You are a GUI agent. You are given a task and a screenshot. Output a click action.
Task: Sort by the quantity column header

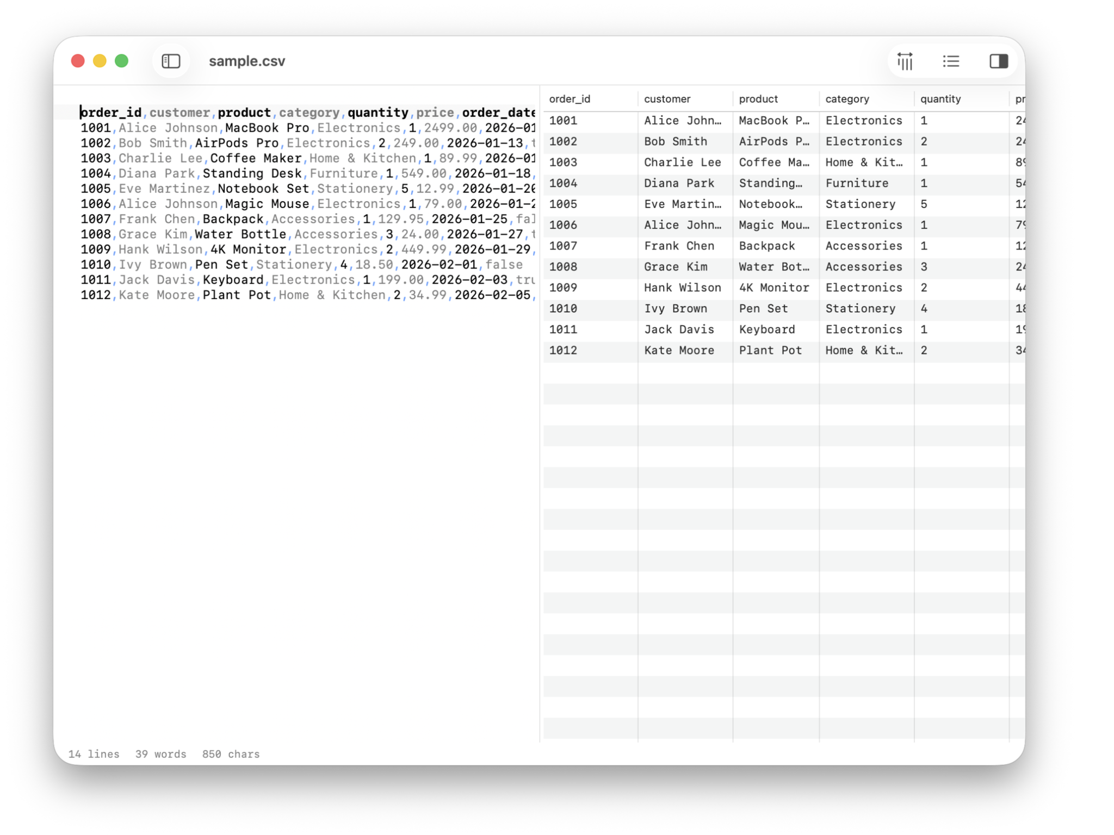[940, 98]
